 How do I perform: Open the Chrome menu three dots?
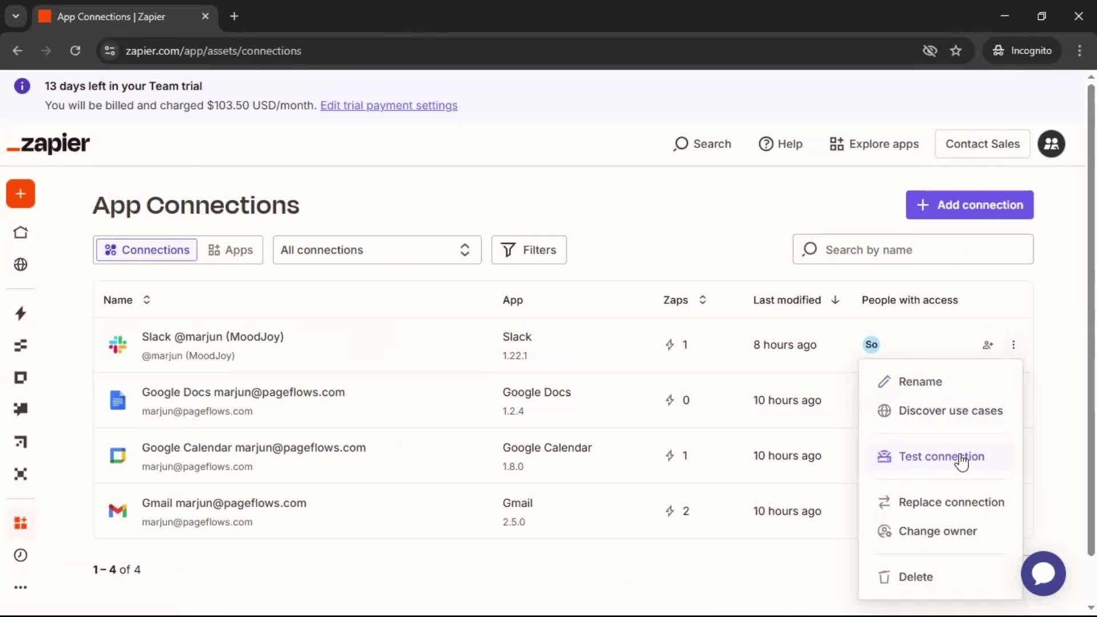[1079, 51]
